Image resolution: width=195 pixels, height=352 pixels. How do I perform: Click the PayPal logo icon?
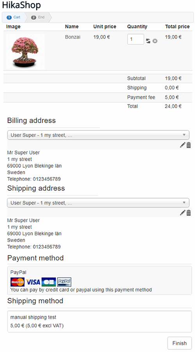pyautogui.click(x=64, y=282)
